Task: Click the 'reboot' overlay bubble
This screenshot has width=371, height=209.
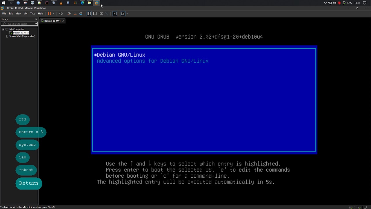Action: coord(26,170)
